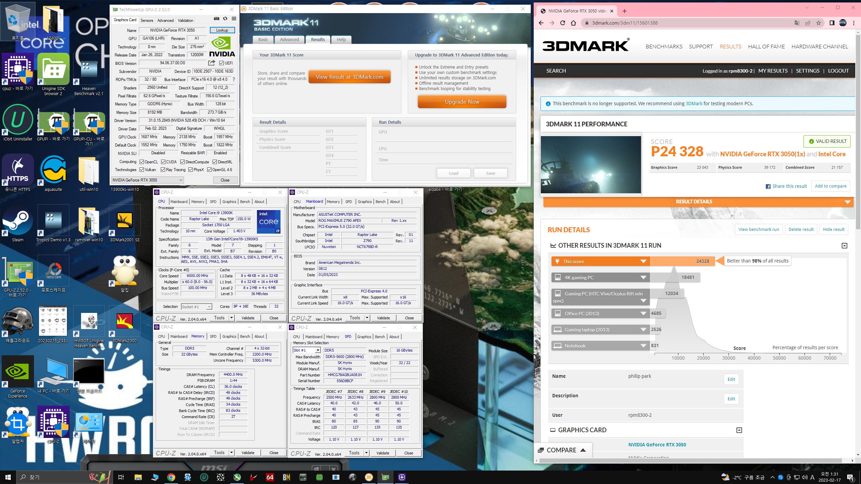Open the 3DMark2001 SE desktop icon
The image size is (861, 484).
124,224
